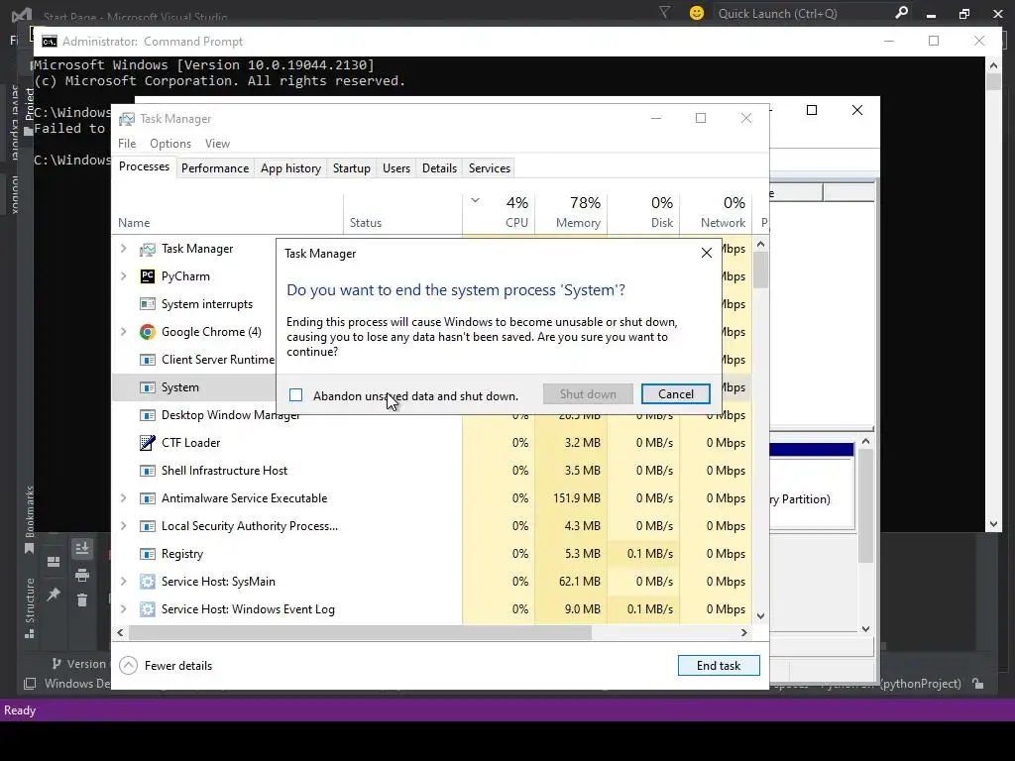
Task: Switch to the Services tab
Action: 490,168
